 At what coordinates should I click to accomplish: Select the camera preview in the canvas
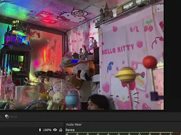point(82,55)
